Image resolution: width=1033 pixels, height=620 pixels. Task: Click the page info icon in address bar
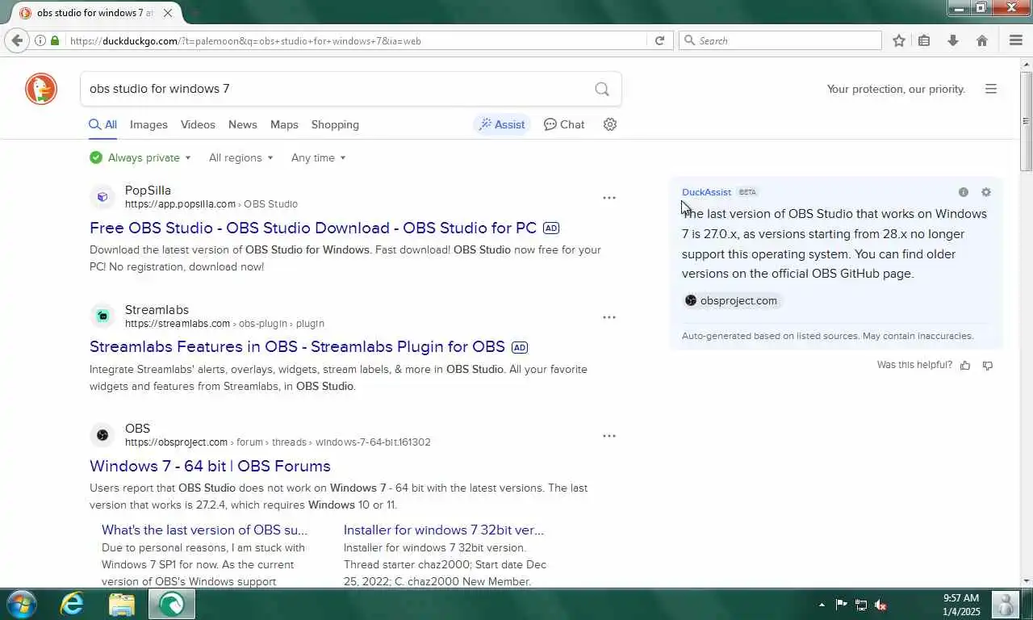coord(40,40)
